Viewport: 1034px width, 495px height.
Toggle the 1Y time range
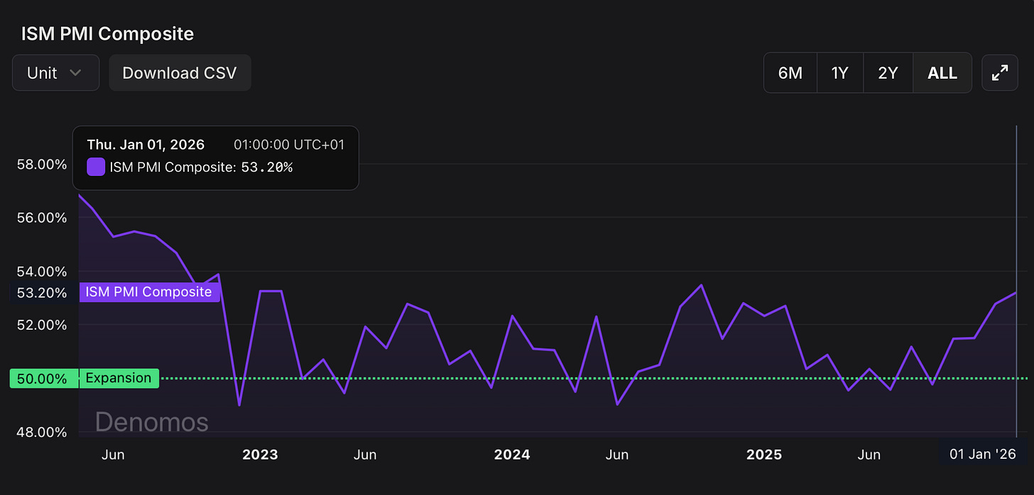[839, 72]
